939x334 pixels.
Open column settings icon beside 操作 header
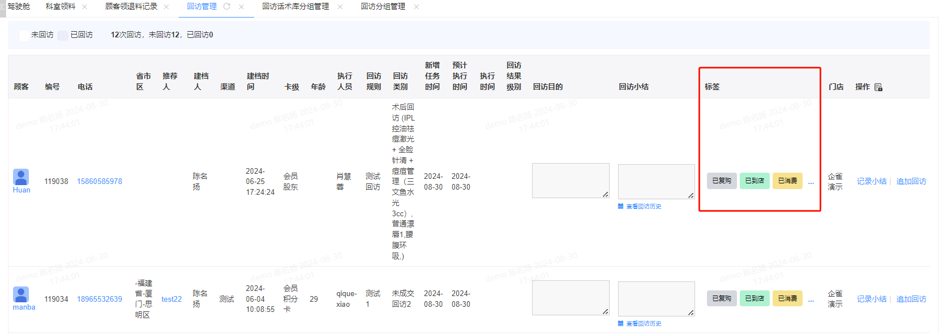(878, 87)
